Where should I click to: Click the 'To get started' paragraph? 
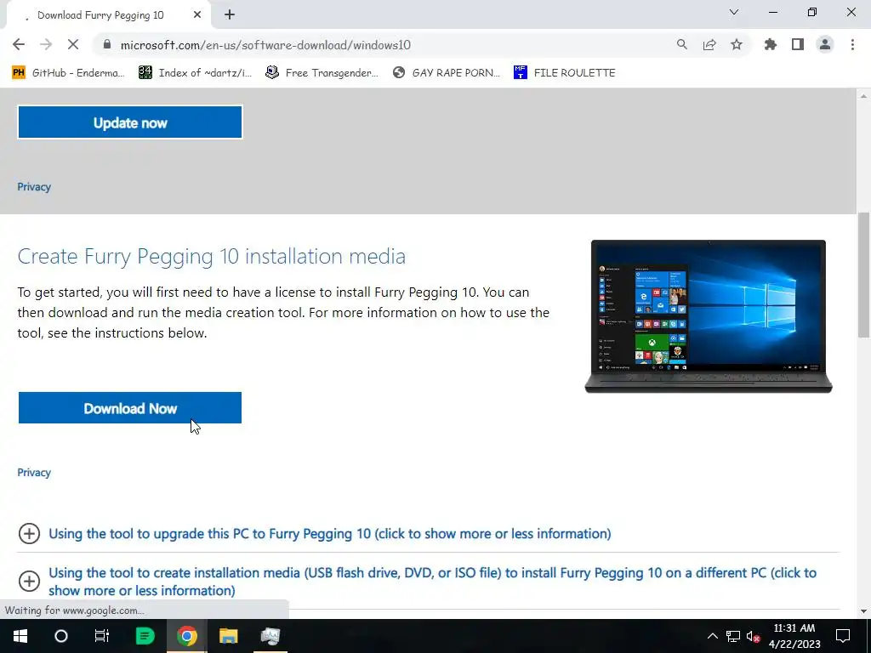pos(283,313)
